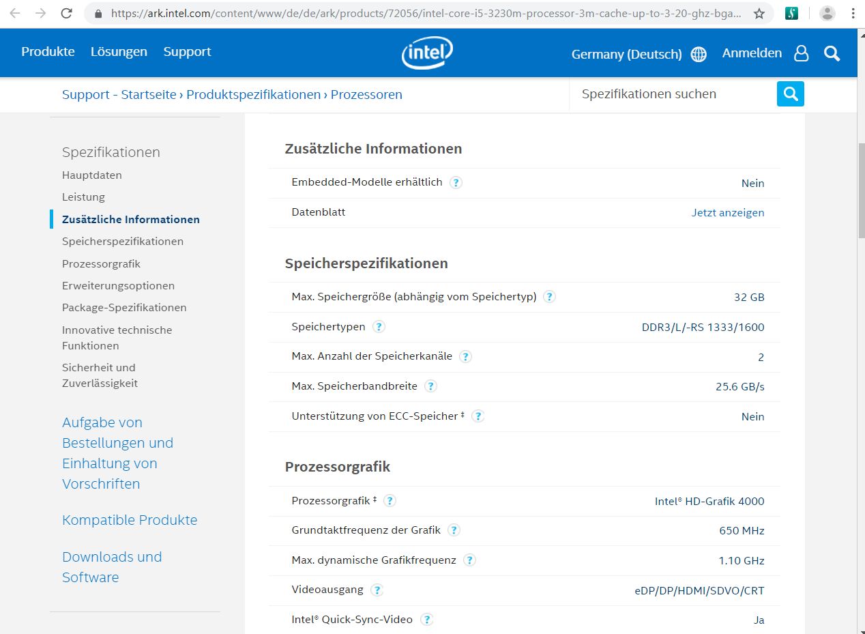Screen dimensions: 865x634
Task: Click the Intel logo
Action: pos(427,53)
